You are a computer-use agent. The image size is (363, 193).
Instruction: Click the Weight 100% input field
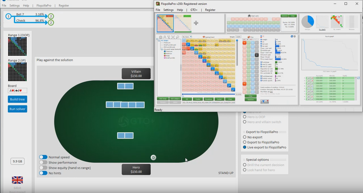(238, 37)
